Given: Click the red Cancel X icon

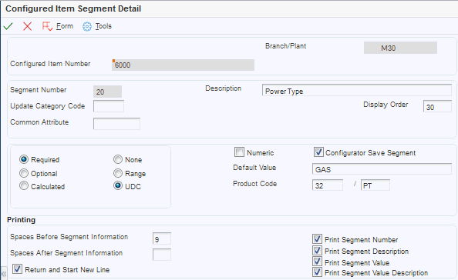Looking at the screenshot, I should (28, 26).
